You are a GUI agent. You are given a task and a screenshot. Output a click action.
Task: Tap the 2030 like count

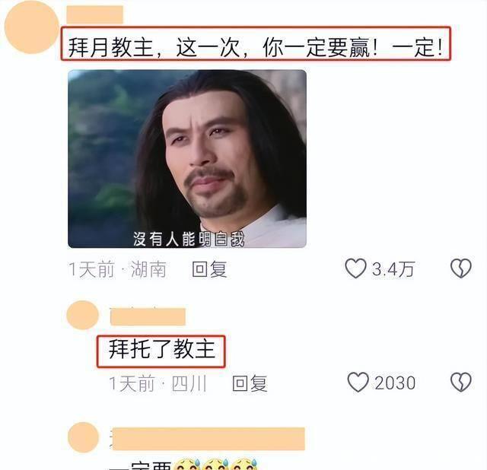395,383
